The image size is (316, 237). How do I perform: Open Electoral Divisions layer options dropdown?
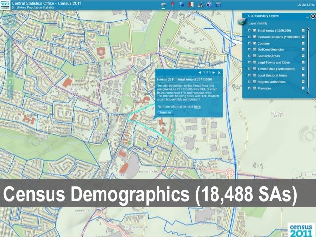(x=303, y=37)
